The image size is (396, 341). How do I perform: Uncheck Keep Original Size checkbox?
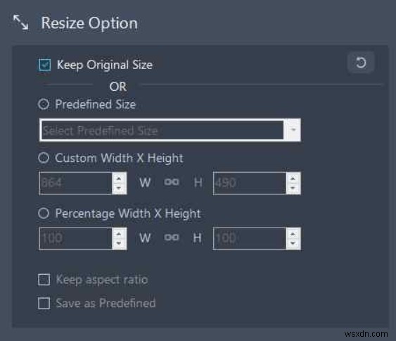tap(45, 65)
